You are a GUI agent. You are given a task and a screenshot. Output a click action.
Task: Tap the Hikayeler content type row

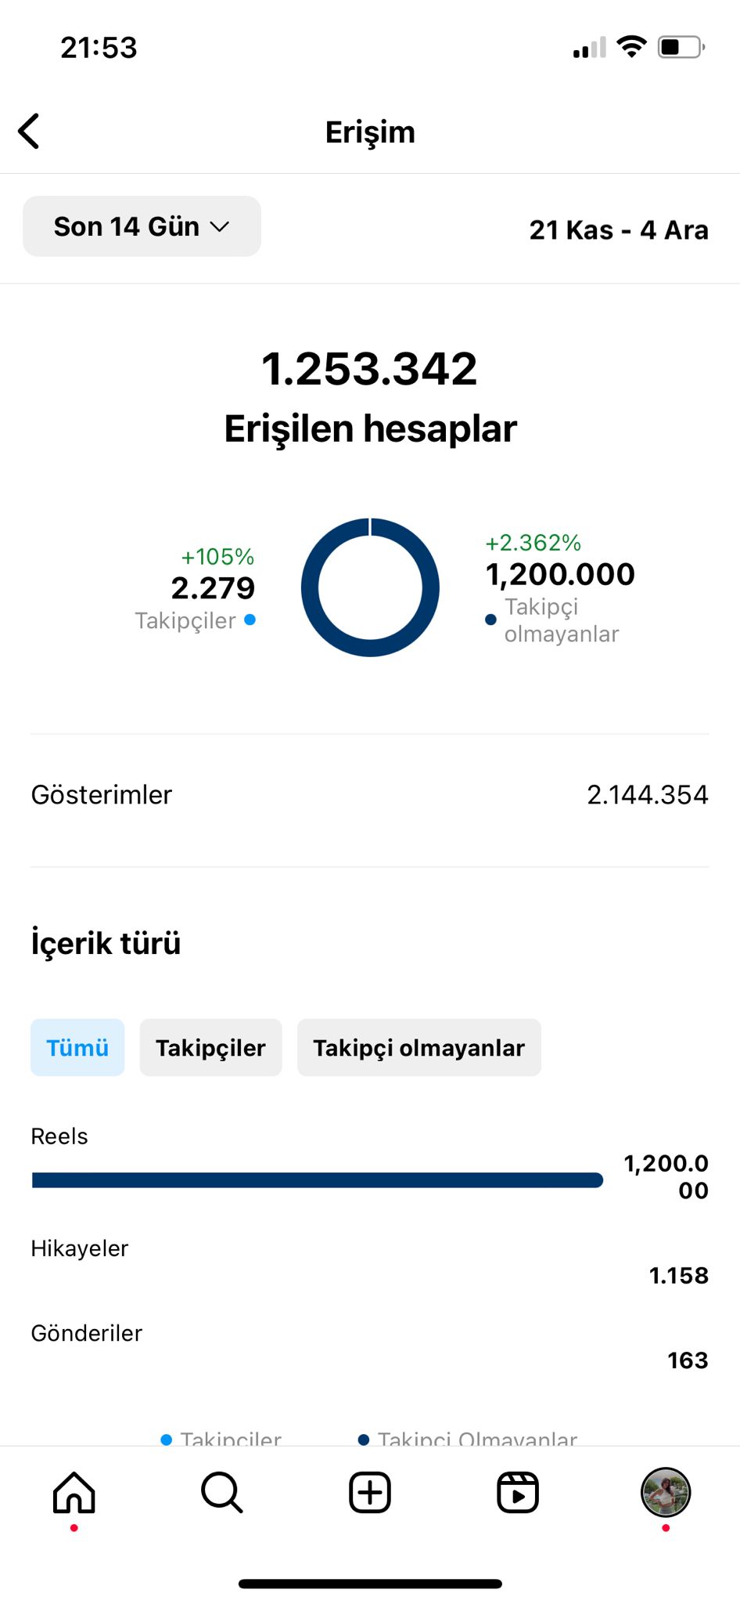click(370, 1261)
